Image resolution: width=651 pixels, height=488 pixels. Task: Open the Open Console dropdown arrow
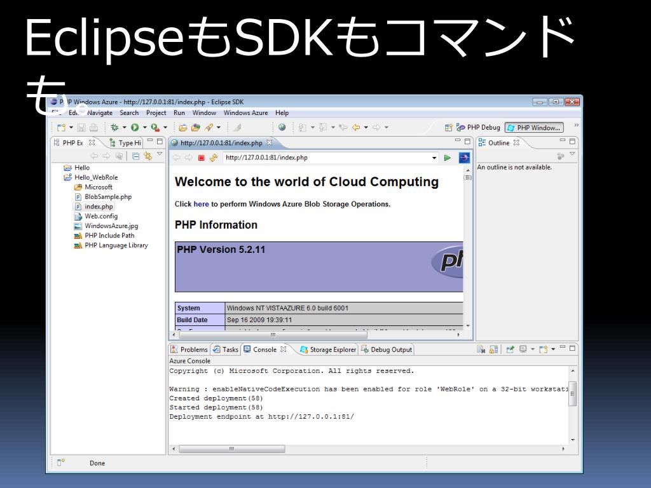[553, 349]
